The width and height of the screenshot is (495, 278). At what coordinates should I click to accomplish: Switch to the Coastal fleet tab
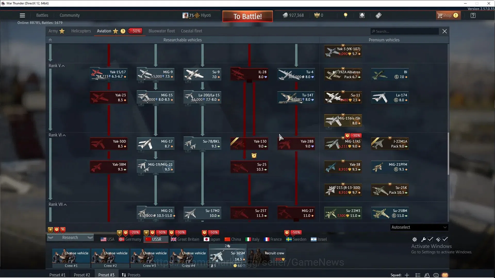[x=192, y=31]
